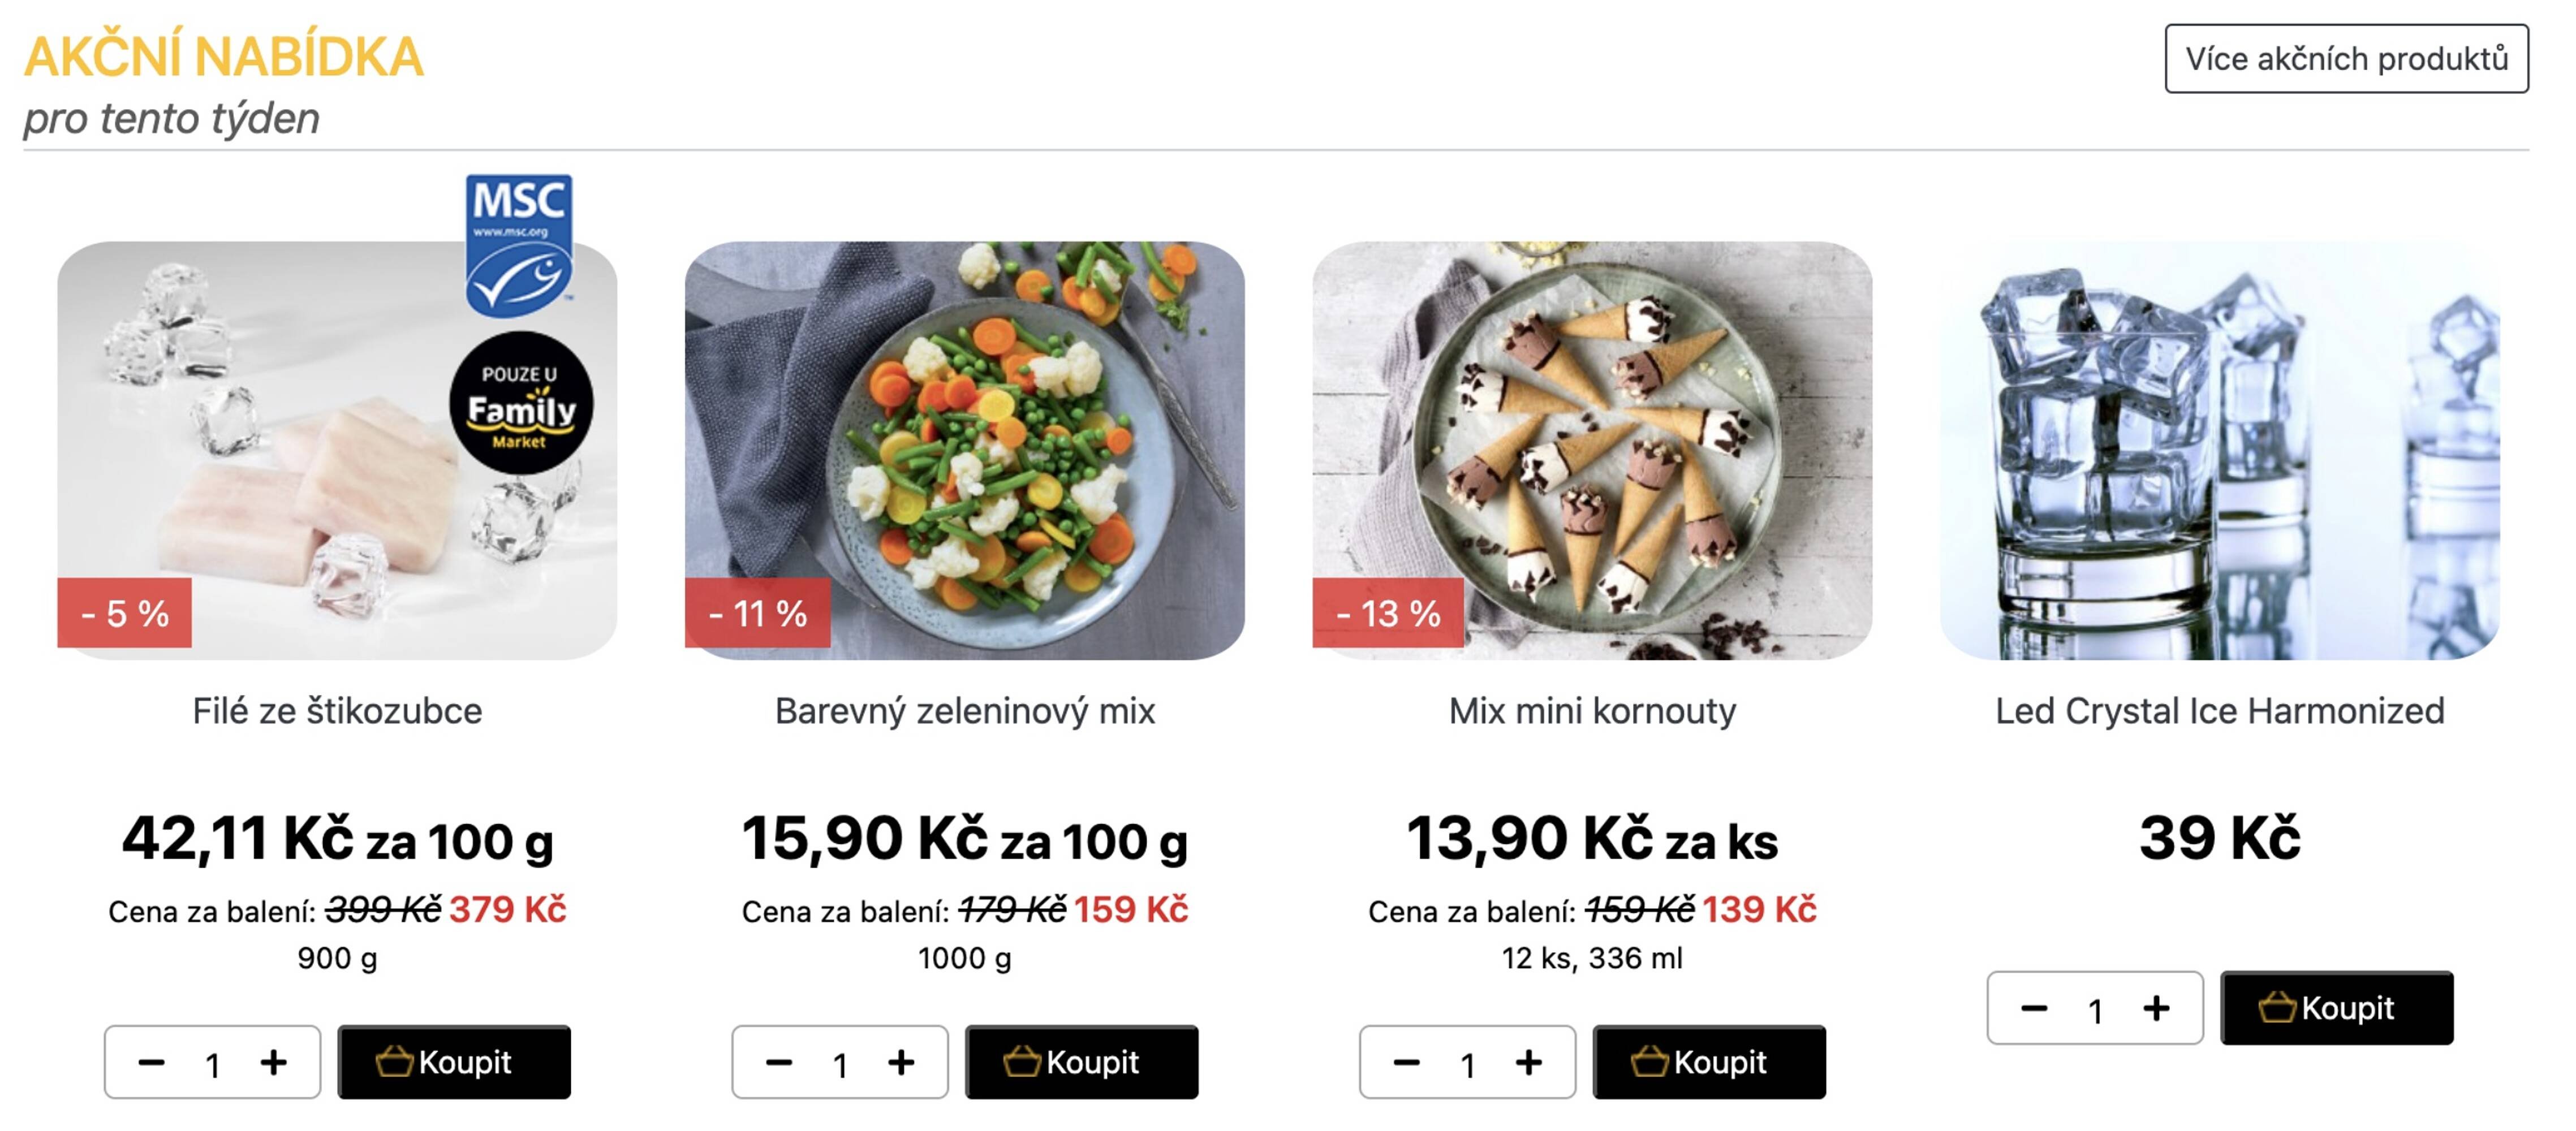The image size is (2576, 1131).
Task: Open Led Crystal Ice Harmonized product link
Action: 2219,711
